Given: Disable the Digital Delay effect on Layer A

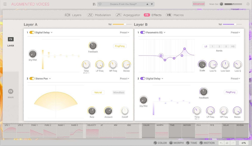Looking at the screenshot, I should tap(32, 32).
